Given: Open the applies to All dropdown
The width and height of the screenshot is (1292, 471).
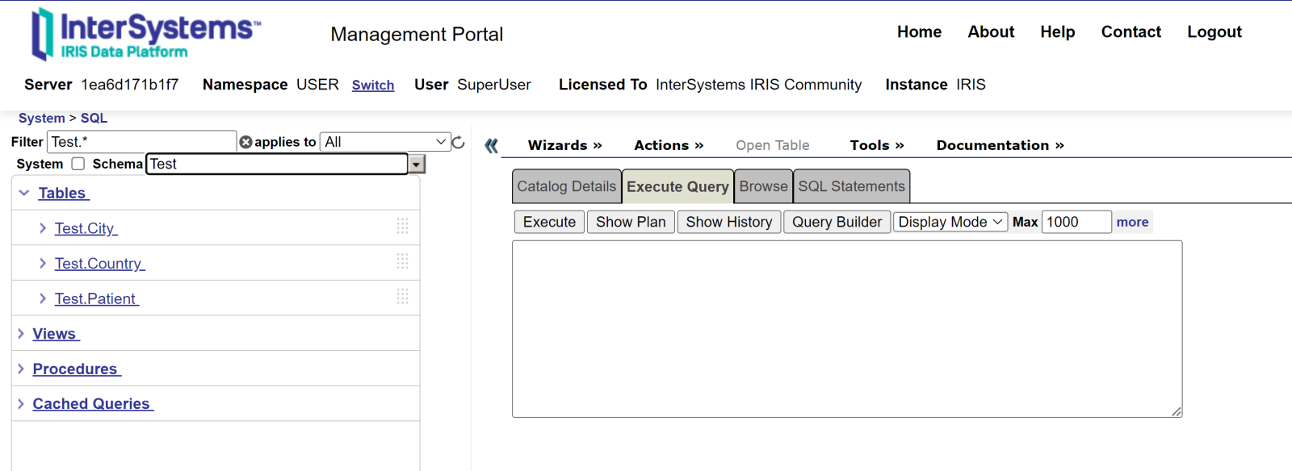Looking at the screenshot, I should tap(384, 142).
